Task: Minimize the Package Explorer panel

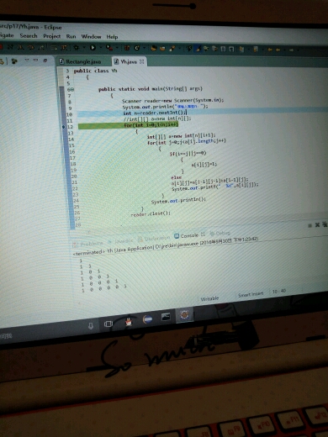Action: coord(35,61)
